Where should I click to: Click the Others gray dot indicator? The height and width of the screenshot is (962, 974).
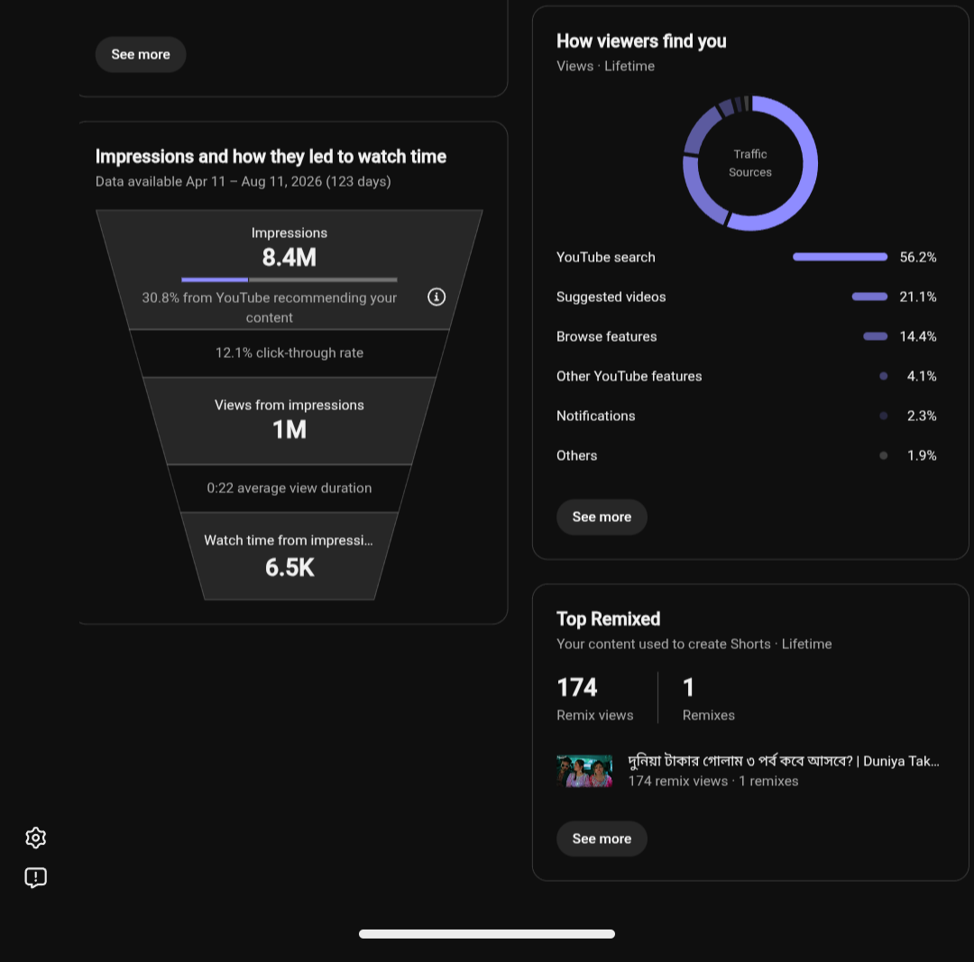[x=883, y=455]
